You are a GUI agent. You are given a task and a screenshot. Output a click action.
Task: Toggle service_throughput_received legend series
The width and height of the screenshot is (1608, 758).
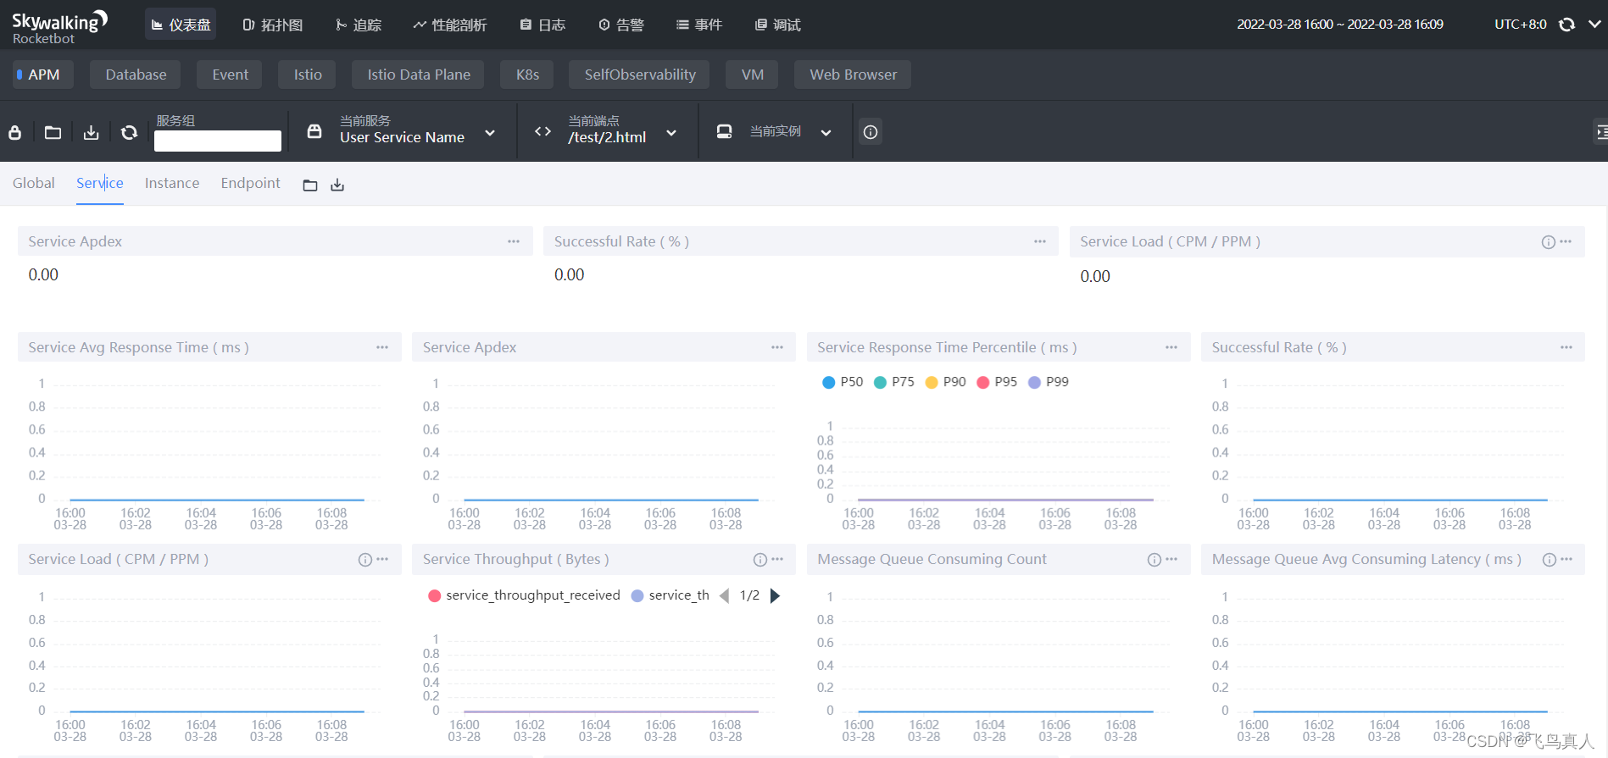(525, 595)
